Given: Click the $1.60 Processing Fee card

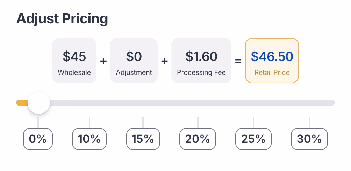Looking at the screenshot, I should pos(201,61).
